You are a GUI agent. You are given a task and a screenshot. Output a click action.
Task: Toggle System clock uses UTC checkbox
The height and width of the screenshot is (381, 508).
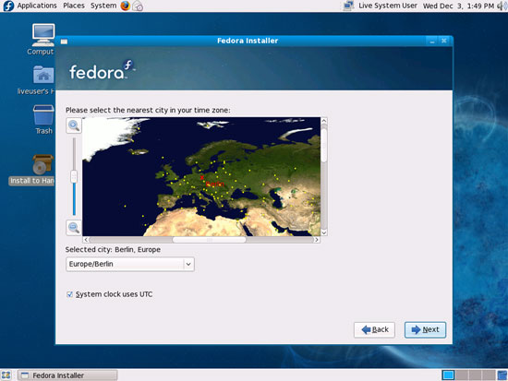tap(69, 294)
